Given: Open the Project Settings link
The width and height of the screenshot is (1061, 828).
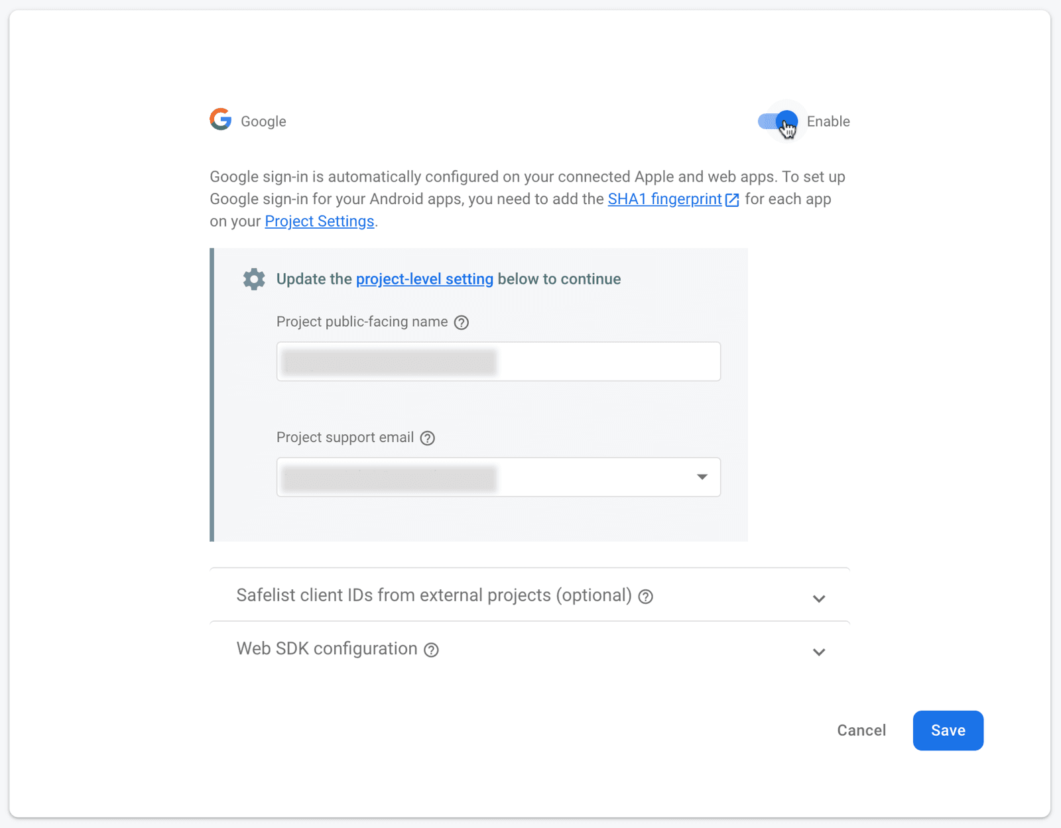Looking at the screenshot, I should point(320,221).
